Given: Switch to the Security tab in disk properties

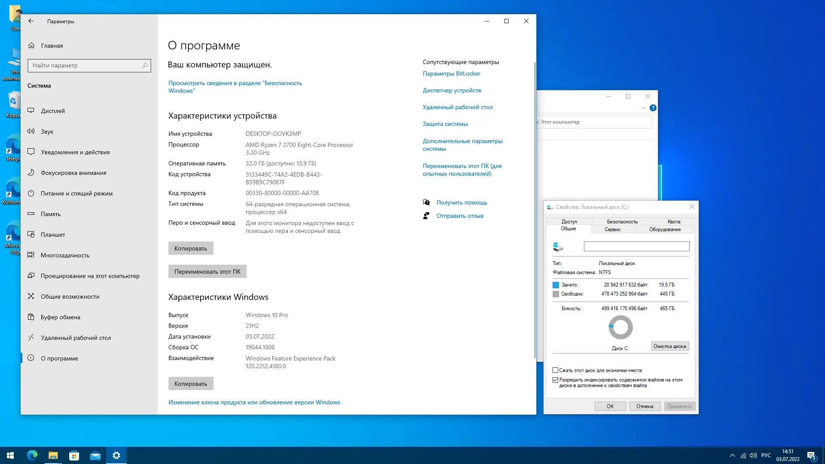Looking at the screenshot, I should pyautogui.click(x=622, y=222).
